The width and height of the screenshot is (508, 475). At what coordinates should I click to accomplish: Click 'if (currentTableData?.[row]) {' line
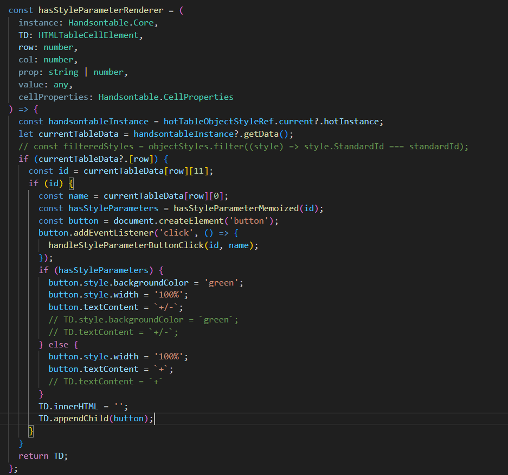click(93, 159)
